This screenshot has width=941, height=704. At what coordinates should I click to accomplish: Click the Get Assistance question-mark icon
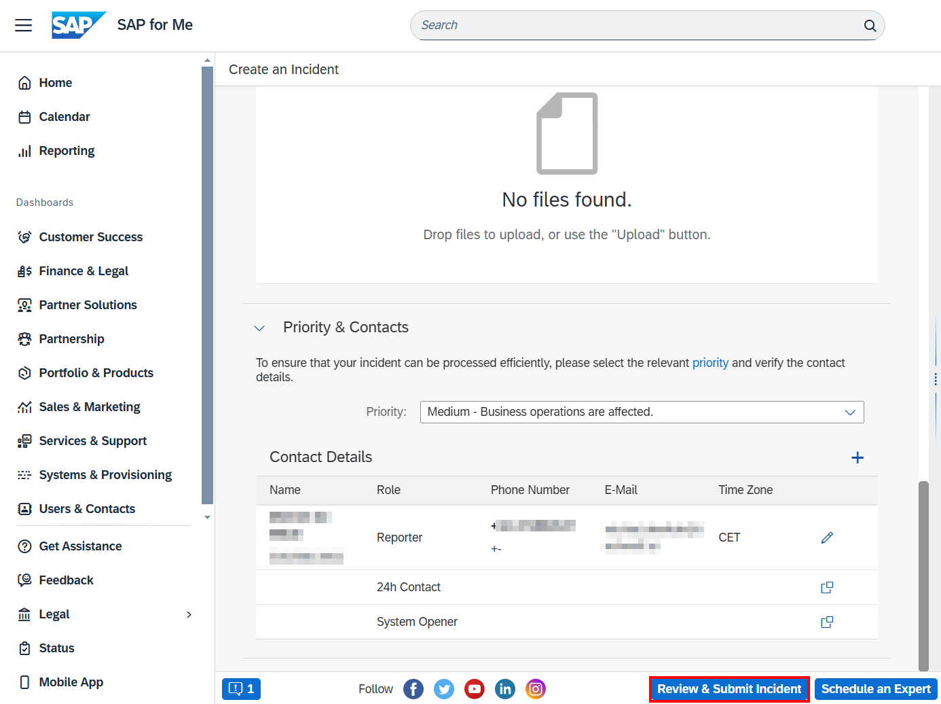[24, 546]
